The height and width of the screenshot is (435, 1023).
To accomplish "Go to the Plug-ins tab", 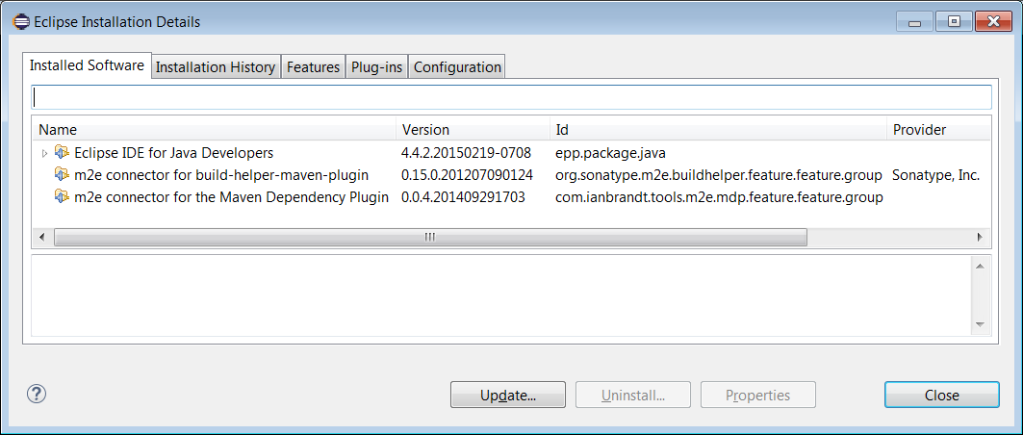I will coord(376,66).
